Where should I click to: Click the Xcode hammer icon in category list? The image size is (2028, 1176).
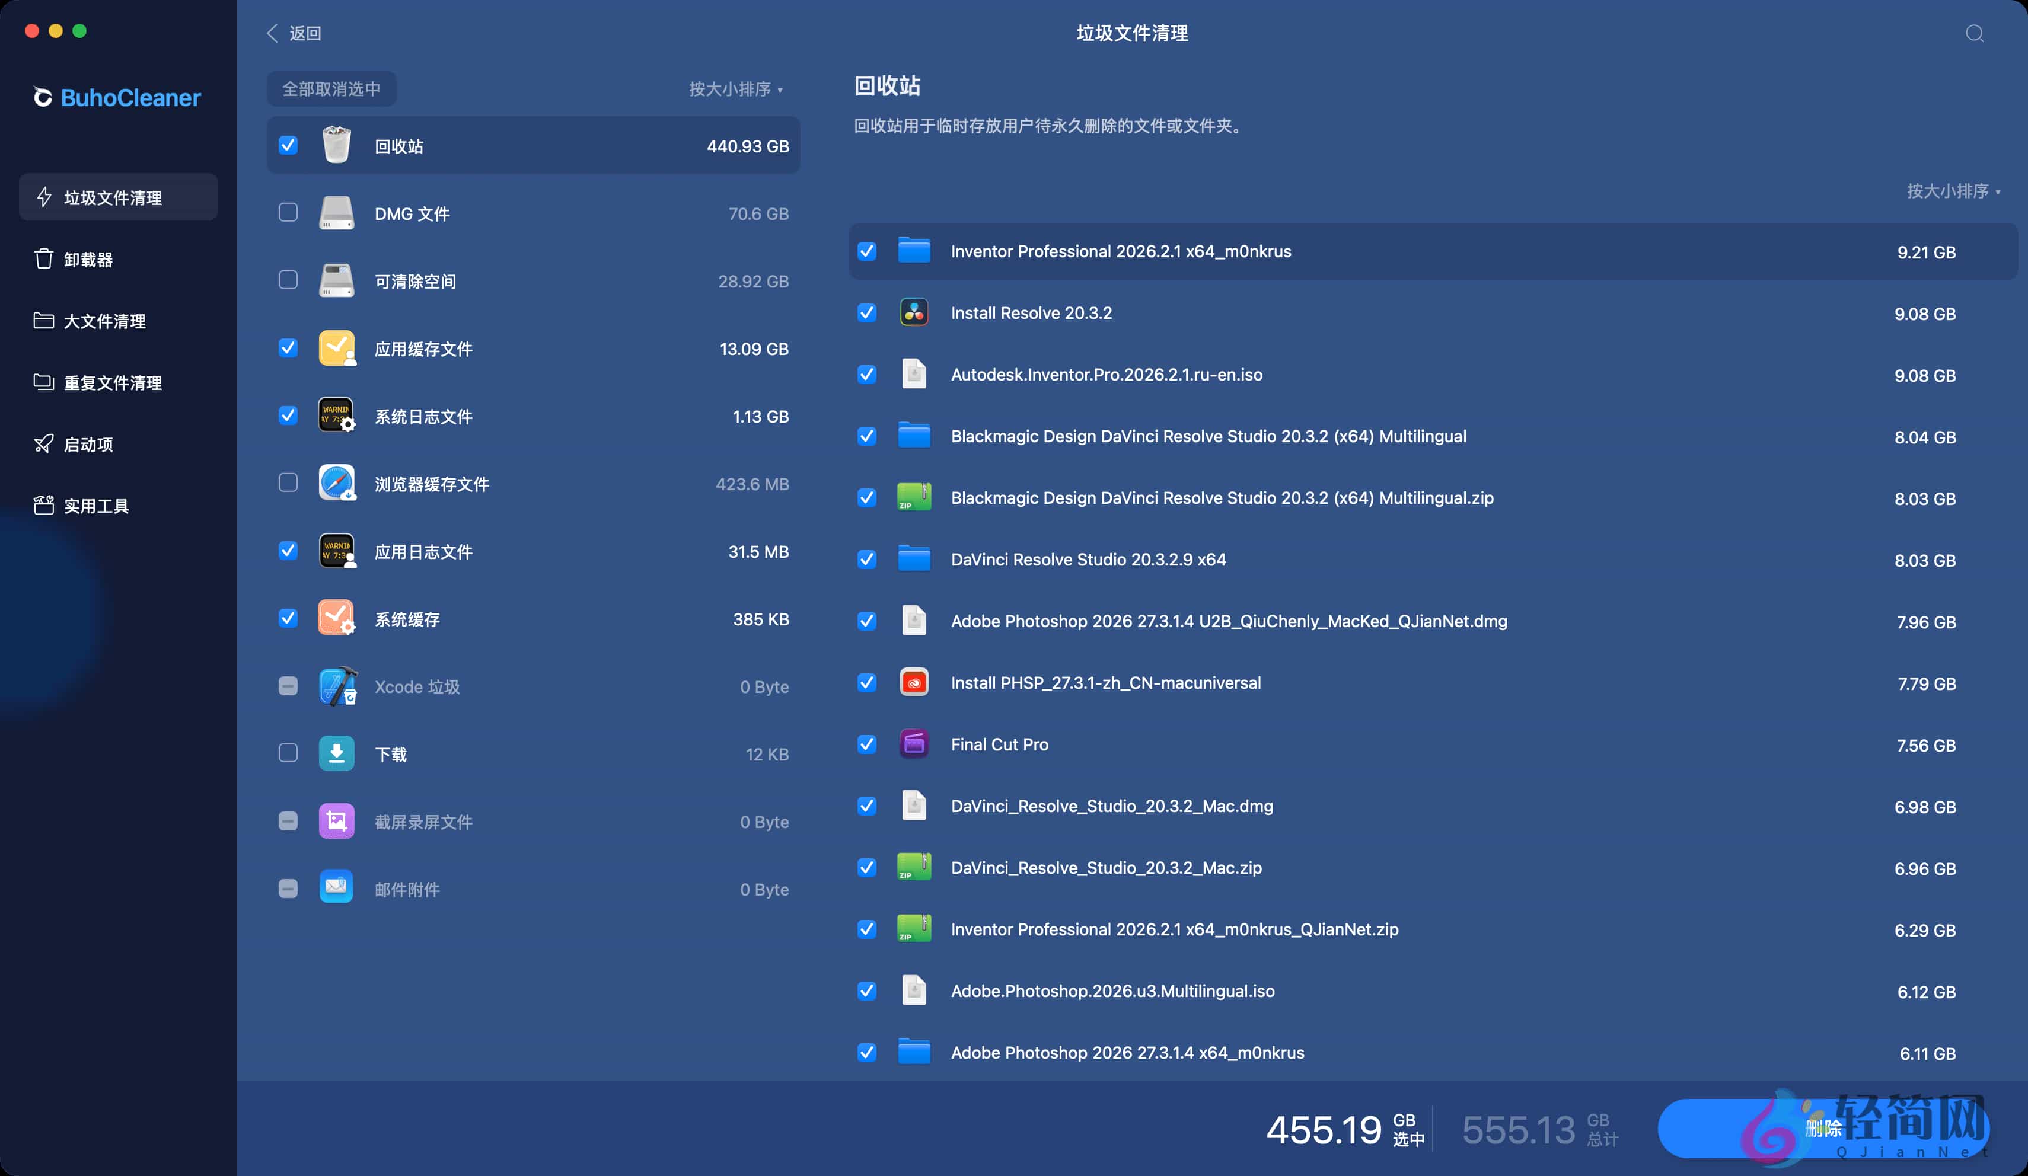click(336, 686)
